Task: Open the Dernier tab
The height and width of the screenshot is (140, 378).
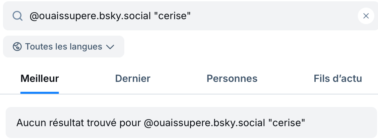Action: pyautogui.click(x=133, y=79)
